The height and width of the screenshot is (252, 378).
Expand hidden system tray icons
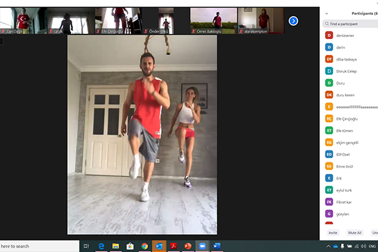click(328, 246)
